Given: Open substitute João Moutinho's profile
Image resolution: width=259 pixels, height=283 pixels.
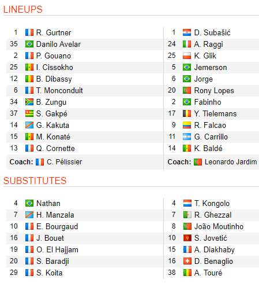Looking at the screenshot, I should click(219, 226).
